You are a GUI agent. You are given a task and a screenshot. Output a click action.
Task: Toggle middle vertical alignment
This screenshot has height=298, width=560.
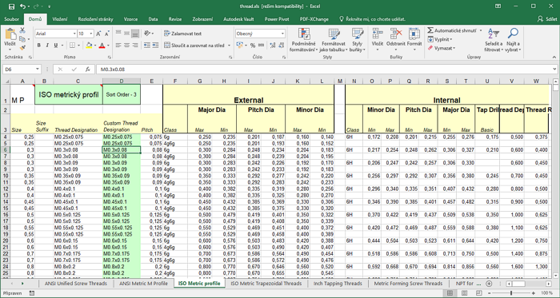tap(126, 34)
